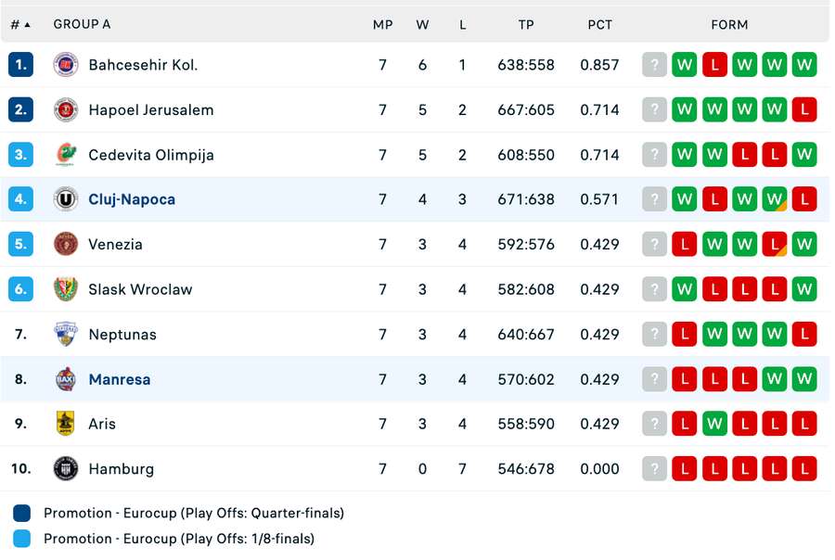Viewport: 835px width, 560px height.
Task: Click the Hamburg team logo
Action: coord(66,468)
